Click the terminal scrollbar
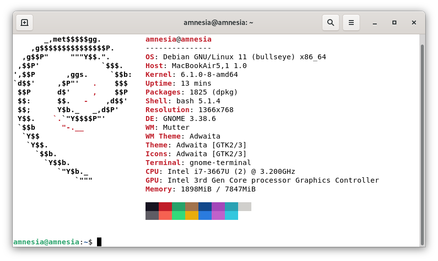The height and width of the screenshot is (261, 438). [x=422, y=144]
